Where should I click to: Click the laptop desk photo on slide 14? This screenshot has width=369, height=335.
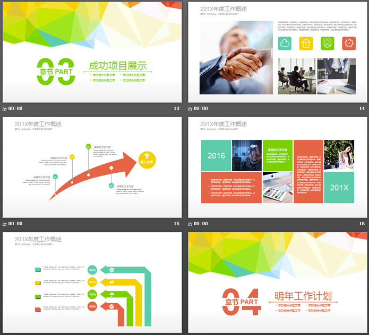point(337,76)
